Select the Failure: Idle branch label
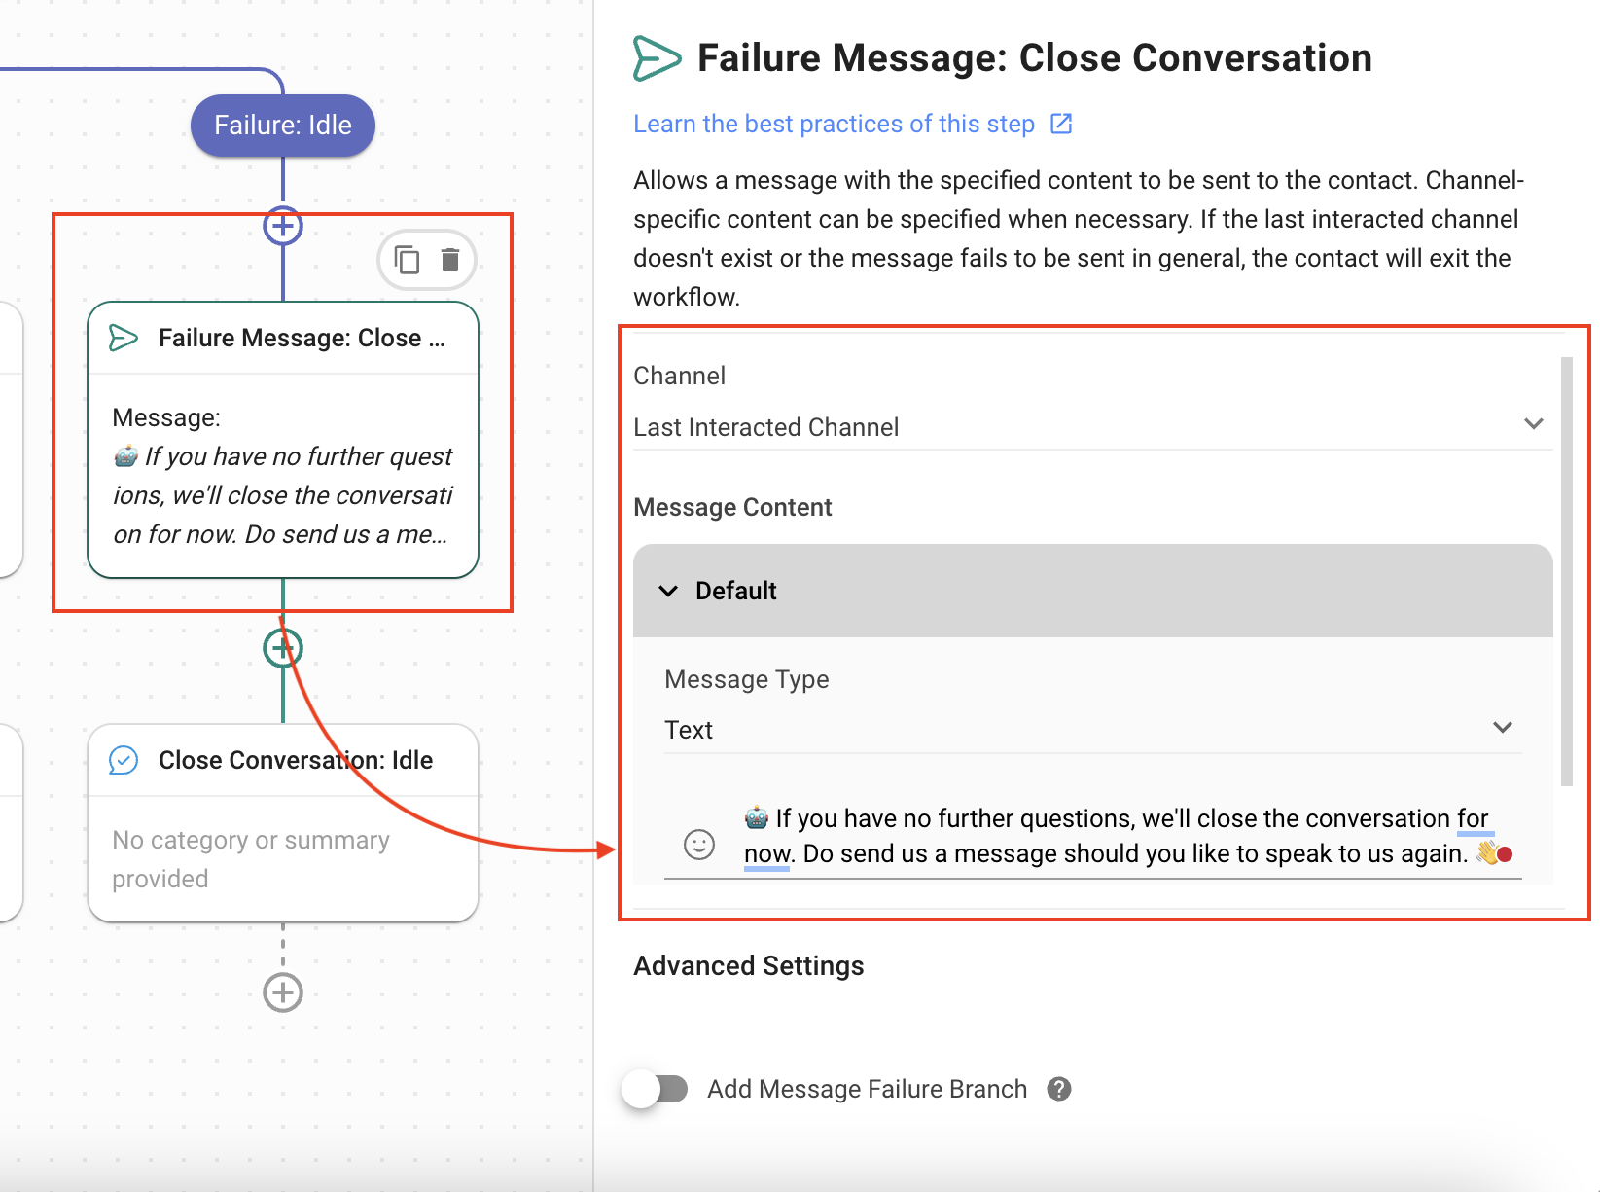The width and height of the screenshot is (1600, 1192). (x=283, y=126)
